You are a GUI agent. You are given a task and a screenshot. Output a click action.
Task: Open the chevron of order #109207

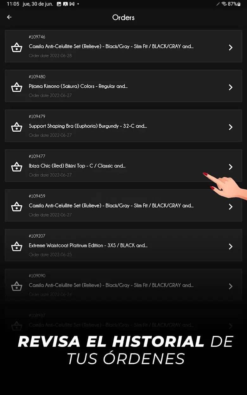click(231, 247)
